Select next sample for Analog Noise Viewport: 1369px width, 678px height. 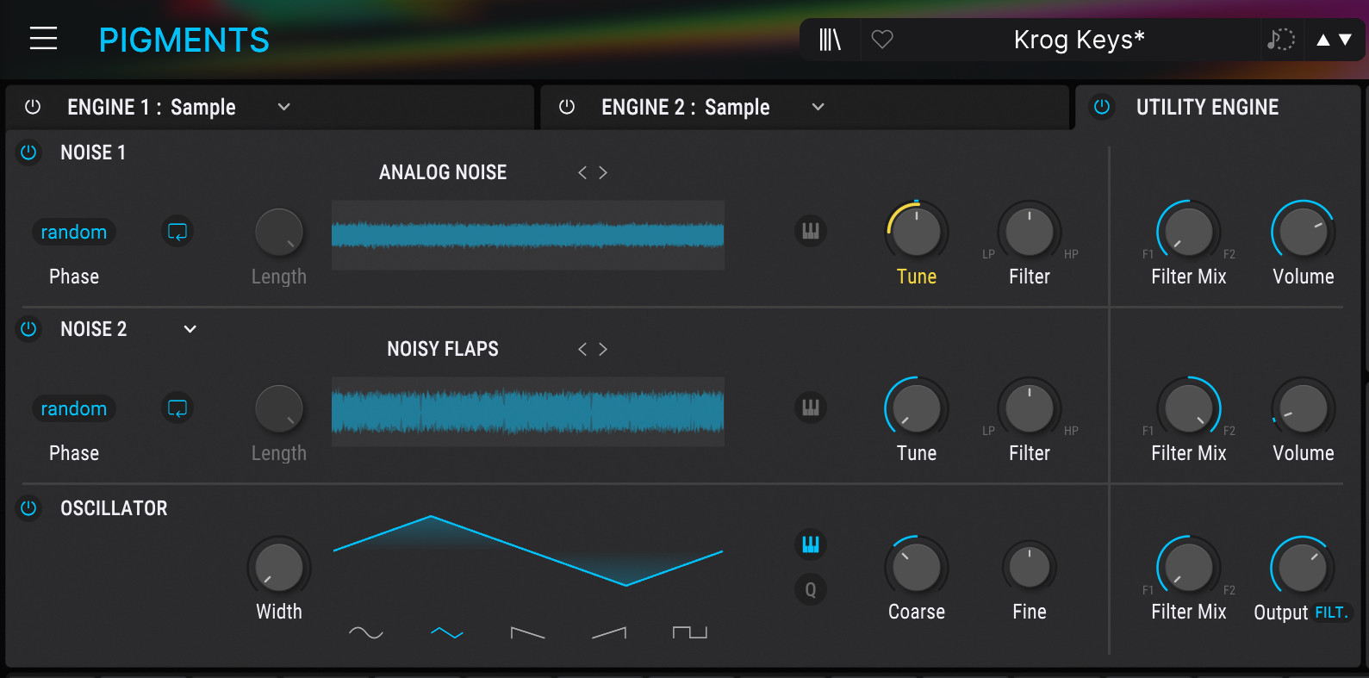click(603, 172)
